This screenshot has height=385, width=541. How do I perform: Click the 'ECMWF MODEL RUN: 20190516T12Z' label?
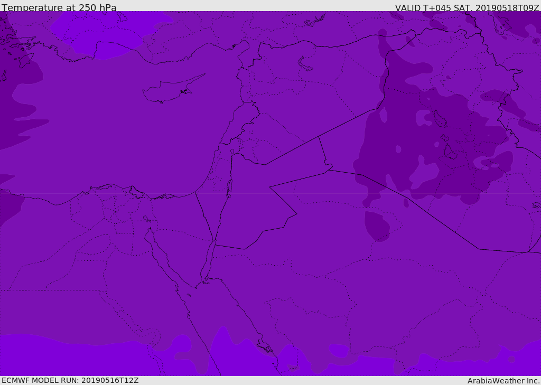coord(70,380)
